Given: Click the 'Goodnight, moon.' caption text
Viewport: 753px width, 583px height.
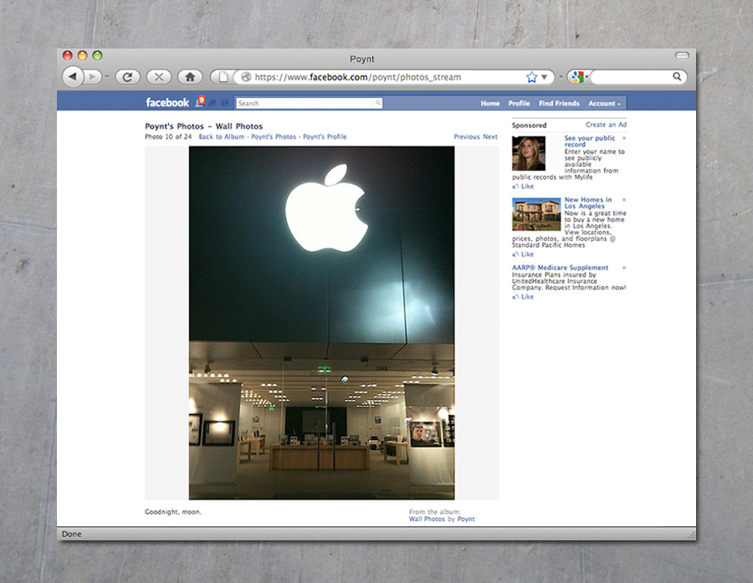Looking at the screenshot, I should (x=173, y=512).
